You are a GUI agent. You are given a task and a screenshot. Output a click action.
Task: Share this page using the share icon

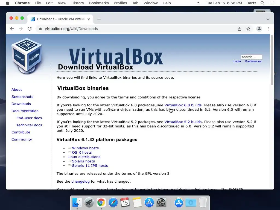pos(240,29)
